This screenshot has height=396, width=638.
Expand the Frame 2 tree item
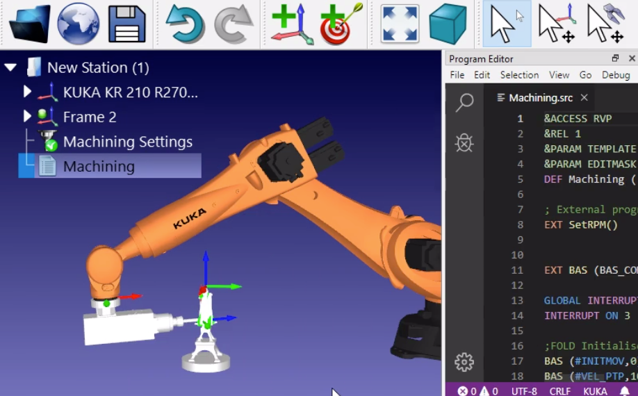(x=27, y=117)
